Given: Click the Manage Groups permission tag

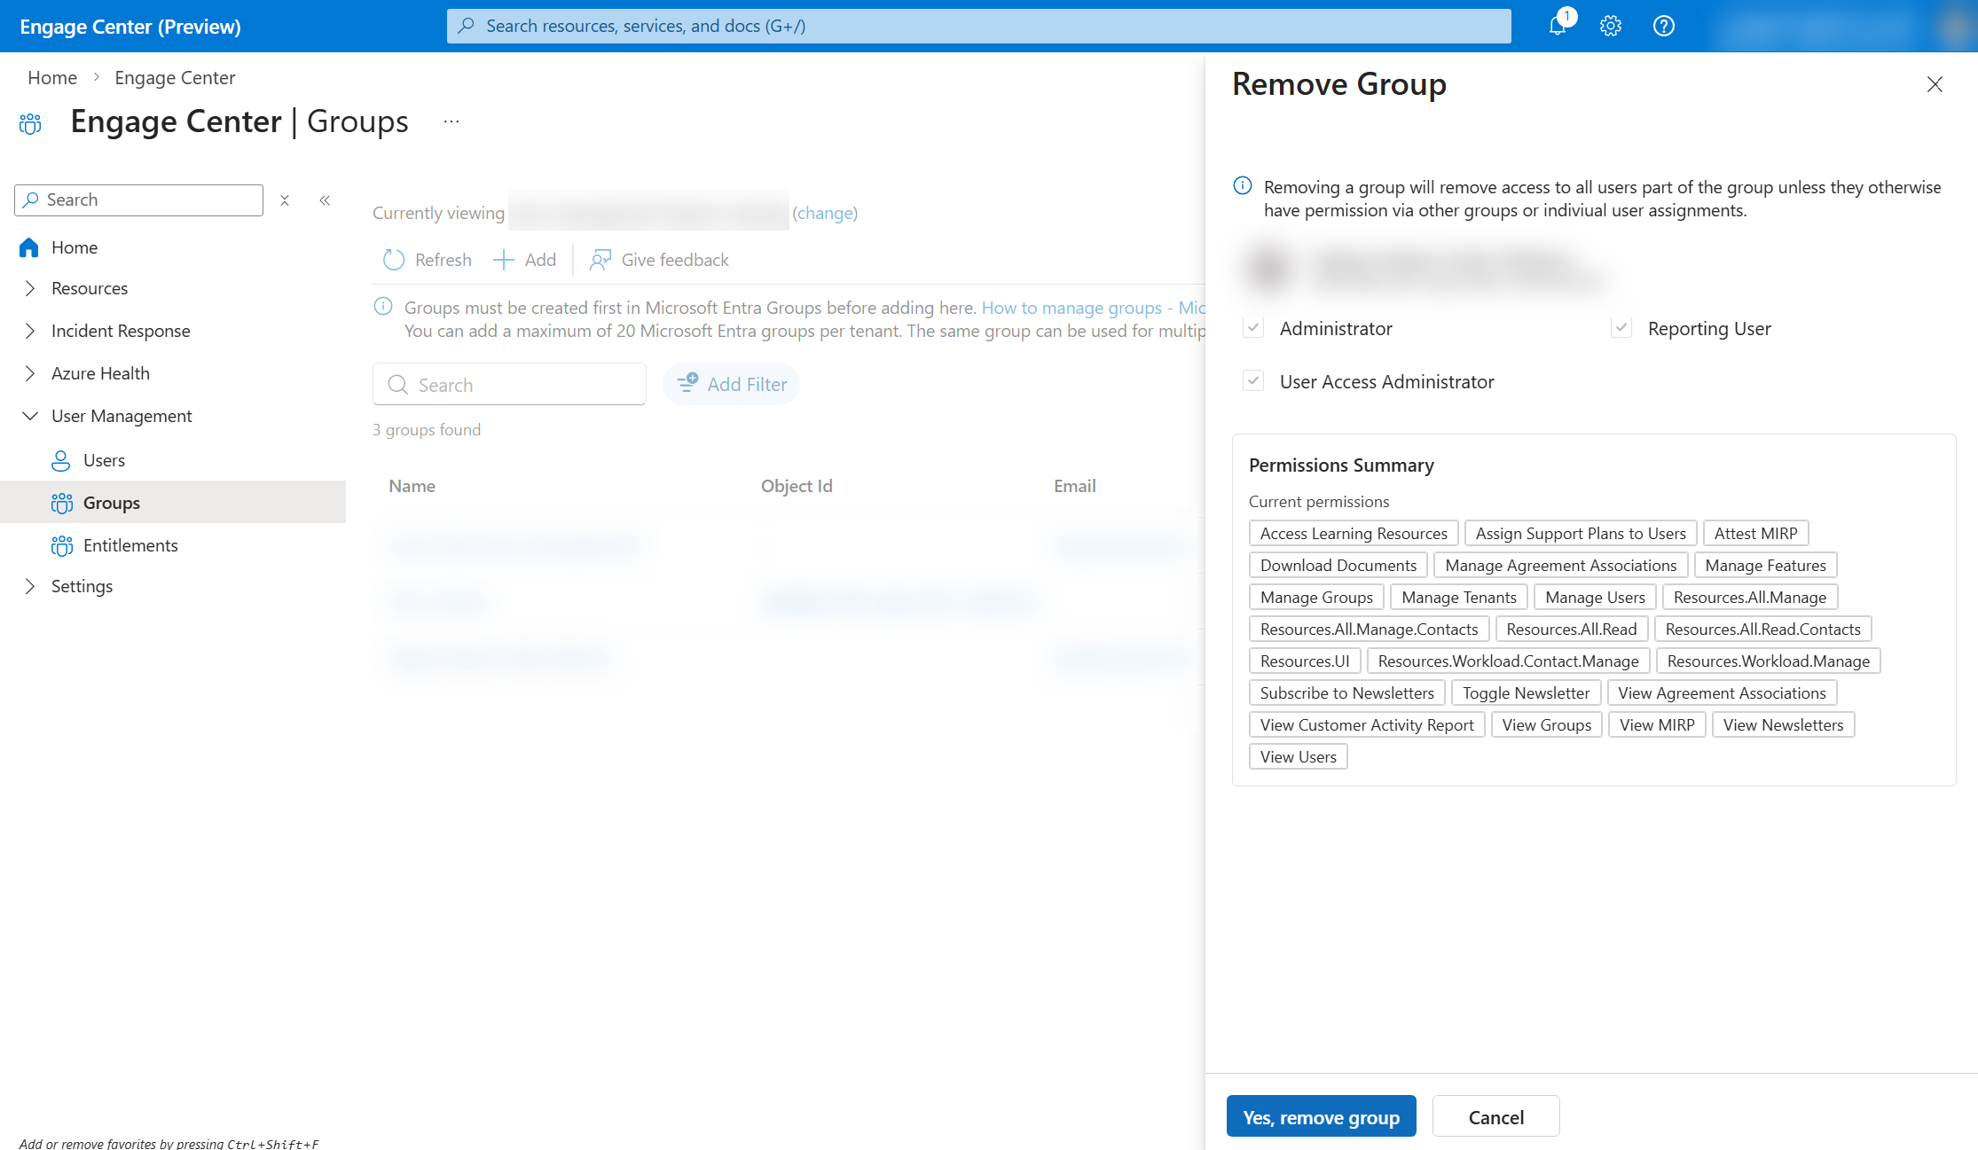Looking at the screenshot, I should point(1316,597).
